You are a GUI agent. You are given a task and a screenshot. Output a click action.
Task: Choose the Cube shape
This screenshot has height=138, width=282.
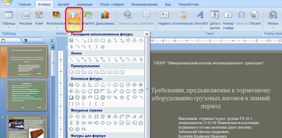(x=141, y=91)
